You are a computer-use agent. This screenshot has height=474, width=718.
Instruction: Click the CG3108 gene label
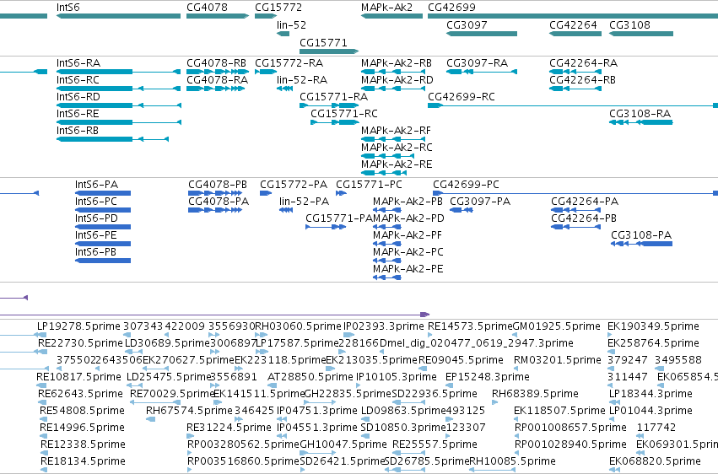(x=629, y=25)
